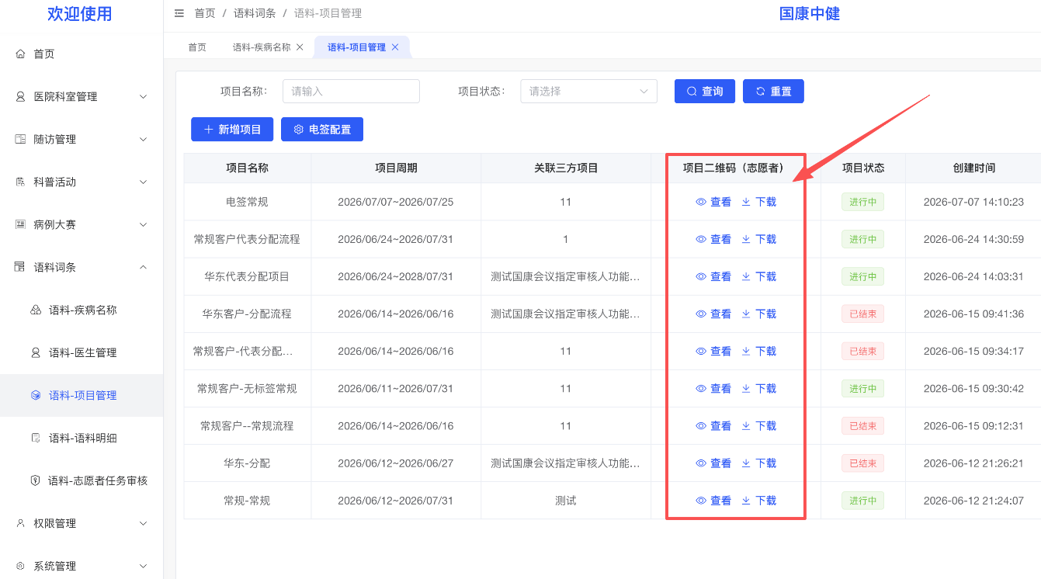1041x579 pixels.
Task: Click 语料词条 in the breadcrumb
Action: tap(255, 13)
